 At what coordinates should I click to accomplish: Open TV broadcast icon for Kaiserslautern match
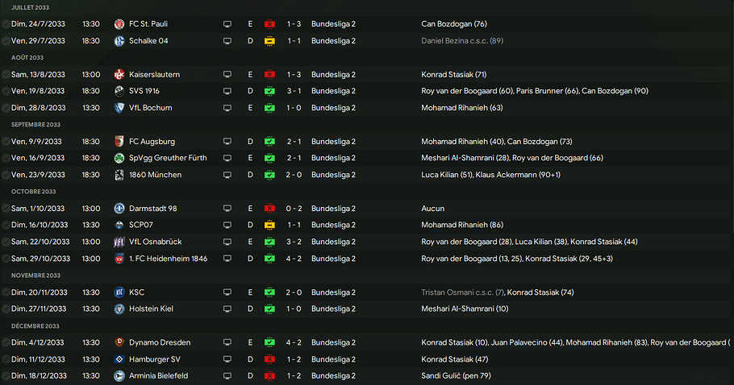pos(227,75)
